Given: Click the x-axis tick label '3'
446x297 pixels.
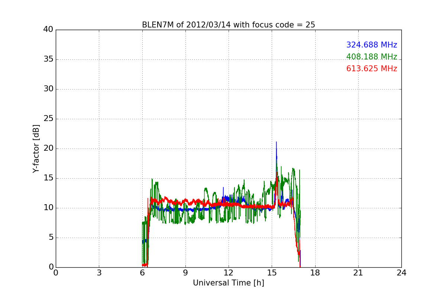Looking at the screenshot, I should click(99, 272).
